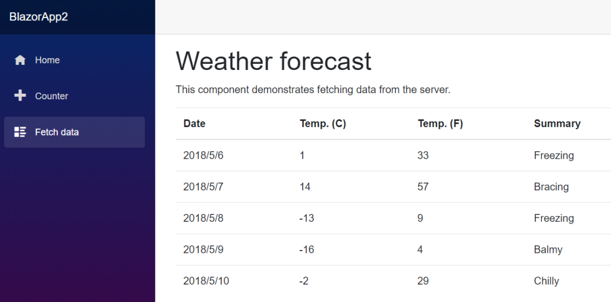Select the Temp. (C) column header
This screenshot has width=611, height=302.
point(323,124)
